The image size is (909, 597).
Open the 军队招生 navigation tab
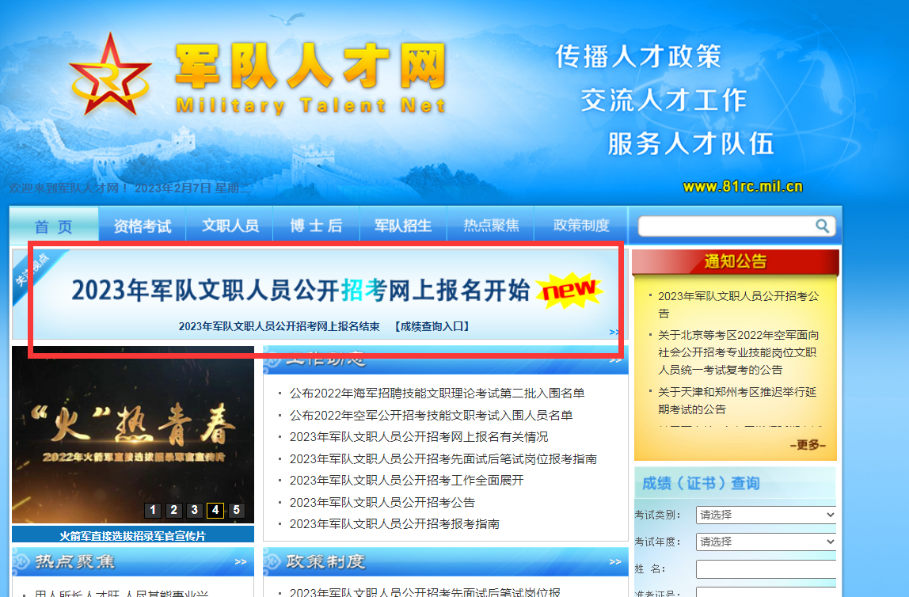tap(404, 226)
